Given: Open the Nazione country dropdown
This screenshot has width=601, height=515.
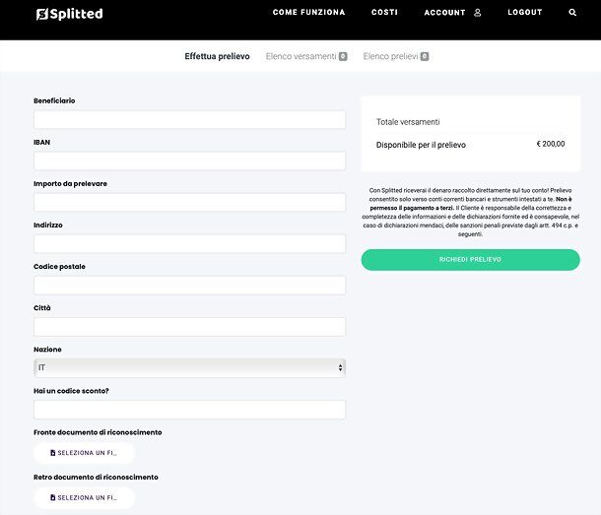Looking at the screenshot, I should coord(189,368).
